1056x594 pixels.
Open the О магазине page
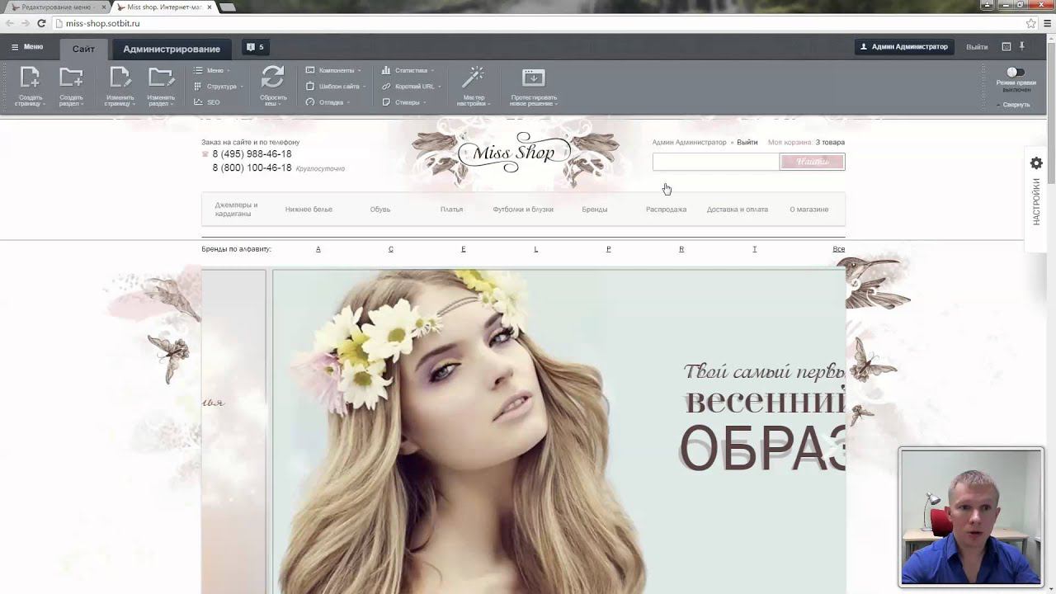pos(809,210)
